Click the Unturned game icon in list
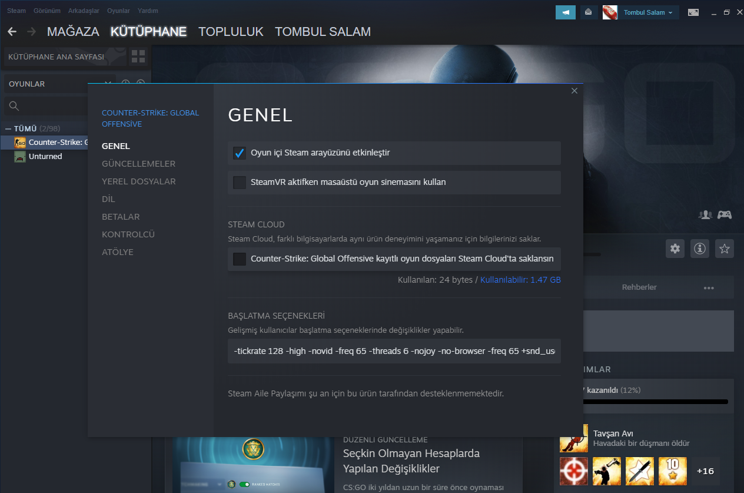This screenshot has height=493, width=744. point(20,157)
